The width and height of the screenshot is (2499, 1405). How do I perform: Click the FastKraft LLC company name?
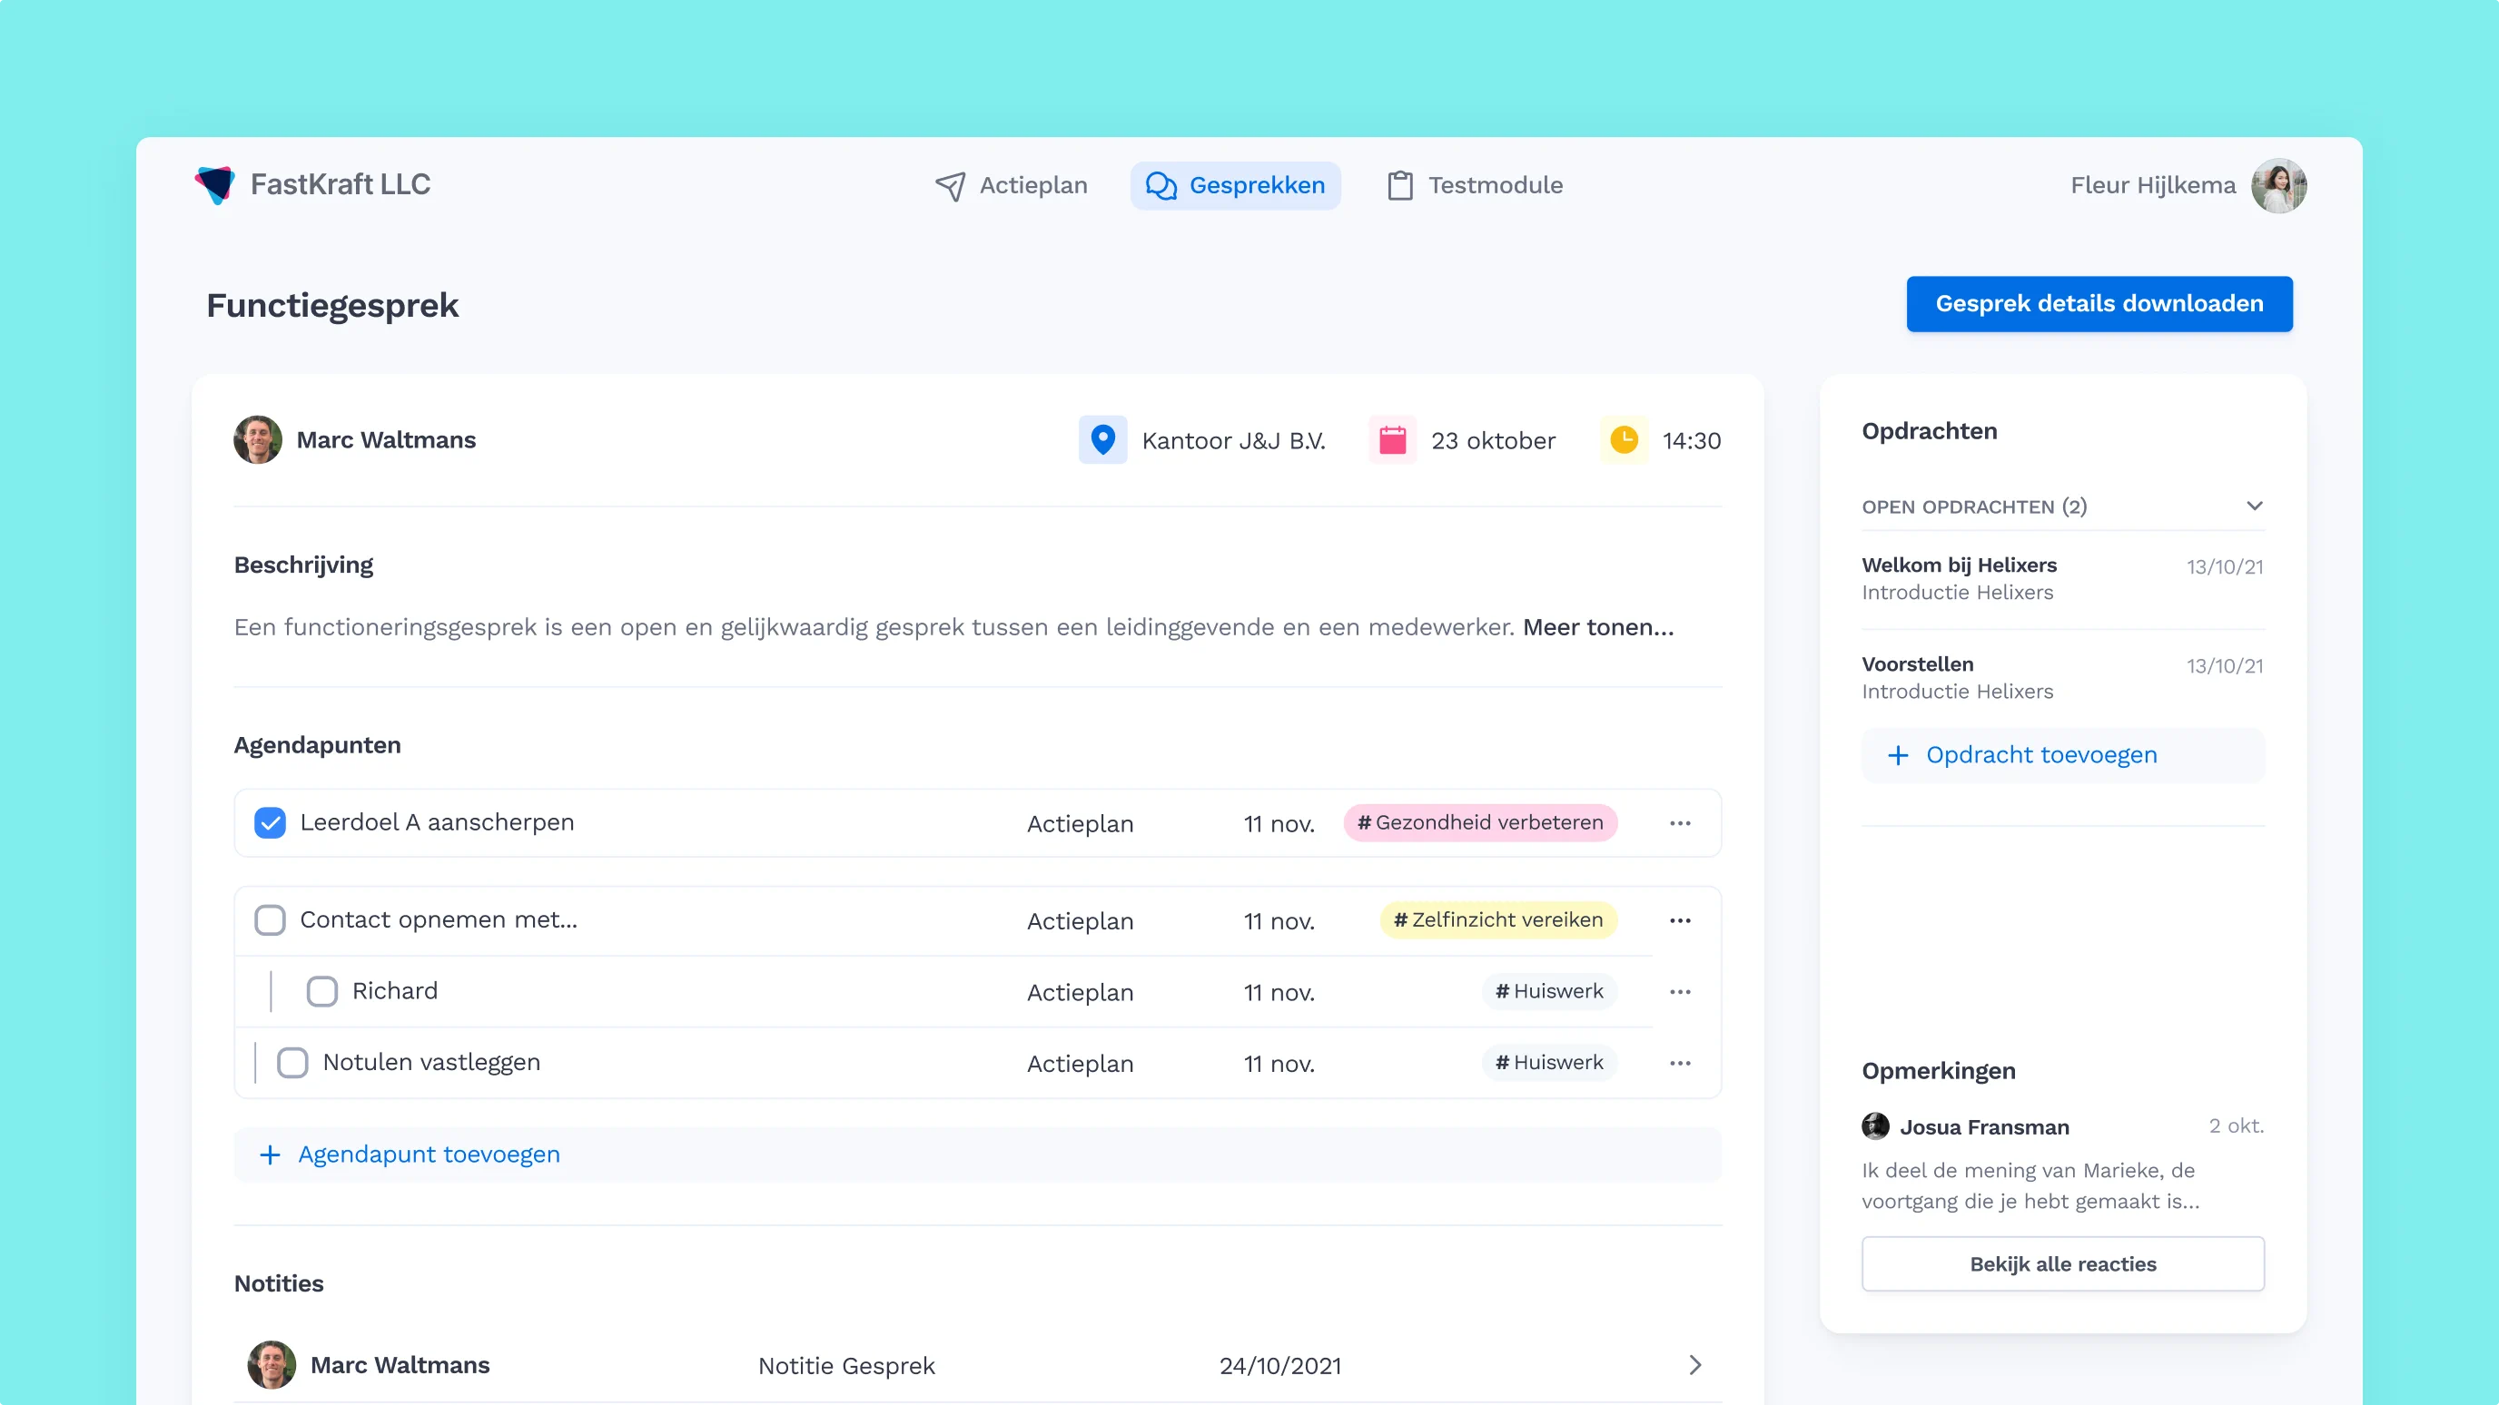coord(340,184)
